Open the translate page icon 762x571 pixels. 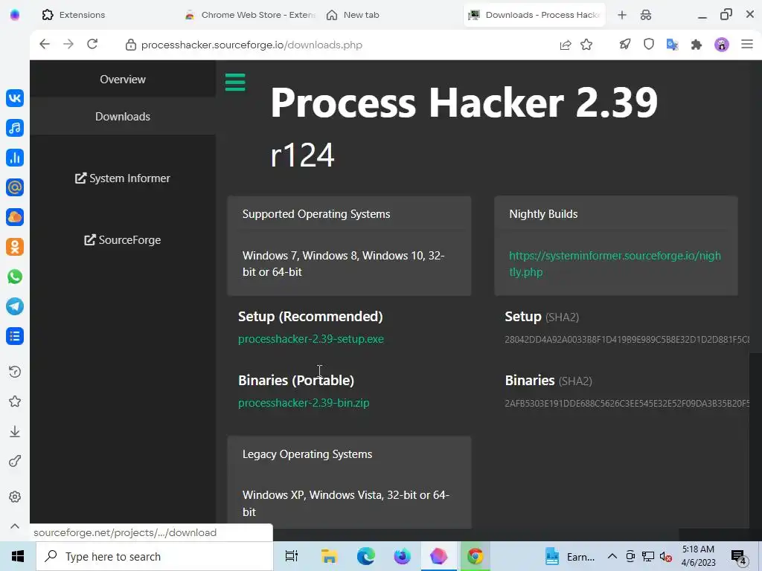(673, 45)
